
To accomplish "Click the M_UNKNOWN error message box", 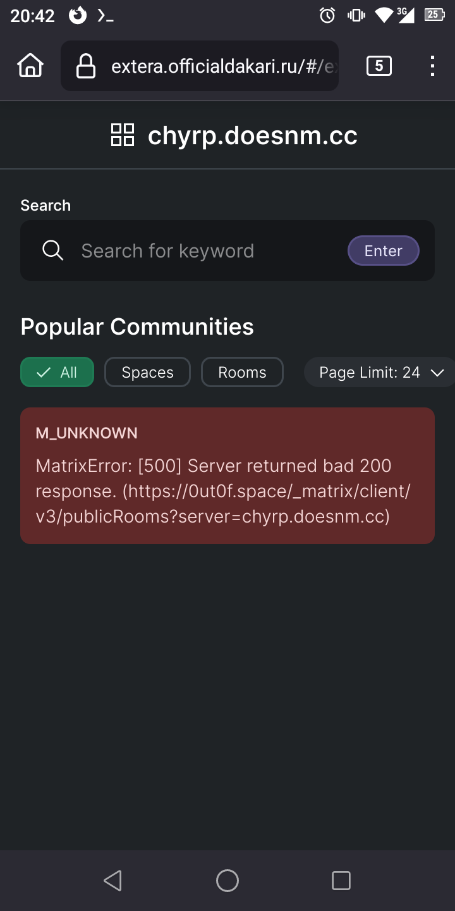I will (227, 476).
